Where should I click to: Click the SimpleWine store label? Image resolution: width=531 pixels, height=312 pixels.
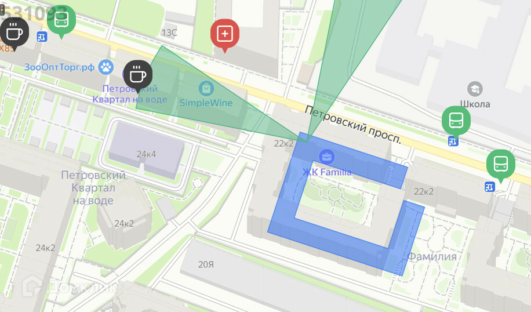[206, 103]
